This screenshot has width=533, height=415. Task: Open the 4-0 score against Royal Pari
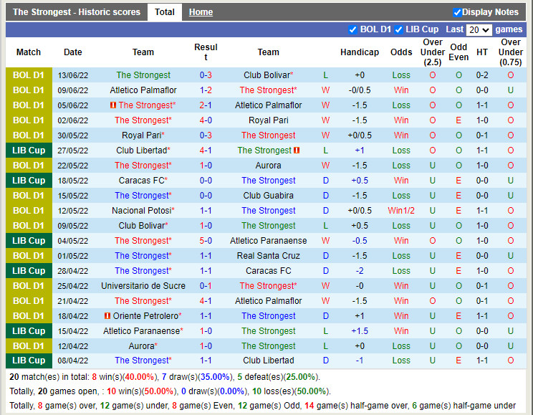pyautogui.click(x=206, y=120)
